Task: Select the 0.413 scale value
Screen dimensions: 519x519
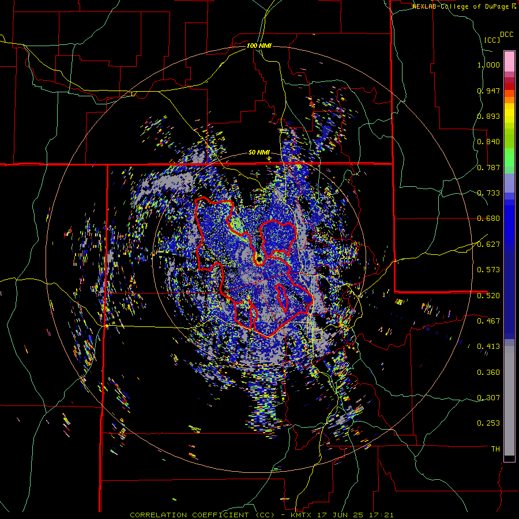Action: pyautogui.click(x=488, y=347)
